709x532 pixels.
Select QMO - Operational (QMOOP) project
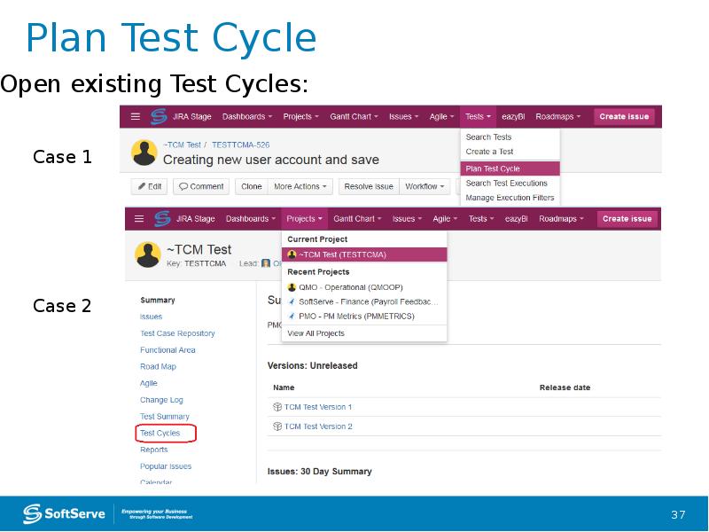[x=364, y=287]
